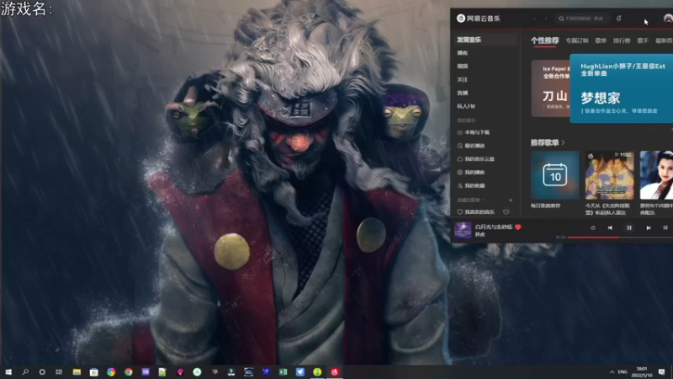673x379 pixels.
Task: Open the 视频 sidebar entry
Action: (x=462, y=67)
